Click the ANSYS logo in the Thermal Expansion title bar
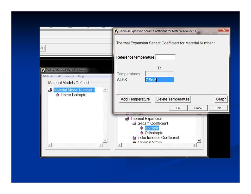 [116, 31]
